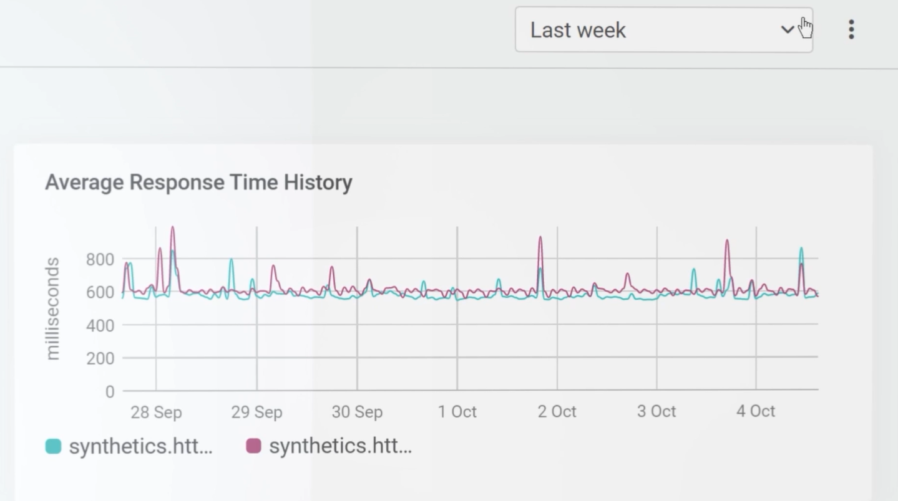Image resolution: width=898 pixels, height=501 pixels.
Task: Click the "200" y-axis tick value
Action: click(x=100, y=358)
